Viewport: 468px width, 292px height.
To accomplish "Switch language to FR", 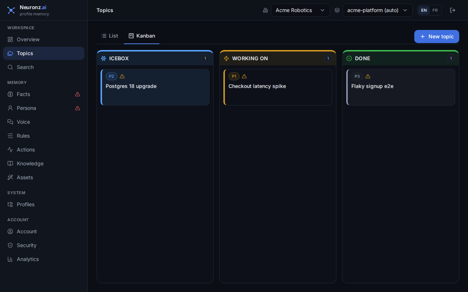I will (435, 10).
